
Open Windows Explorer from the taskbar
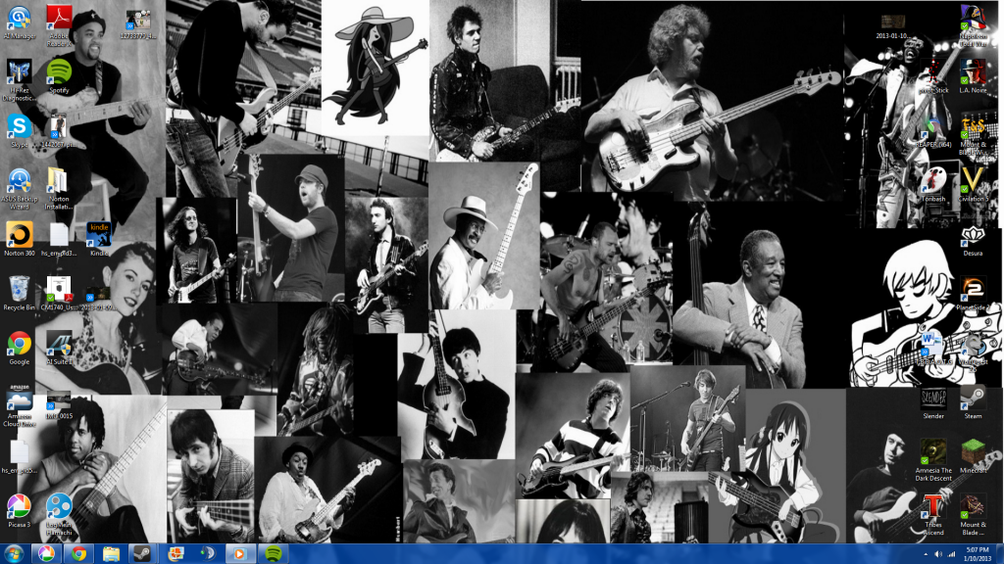(x=111, y=554)
